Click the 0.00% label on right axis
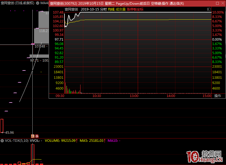Viewport: 226px width, 165px height. 217,40
